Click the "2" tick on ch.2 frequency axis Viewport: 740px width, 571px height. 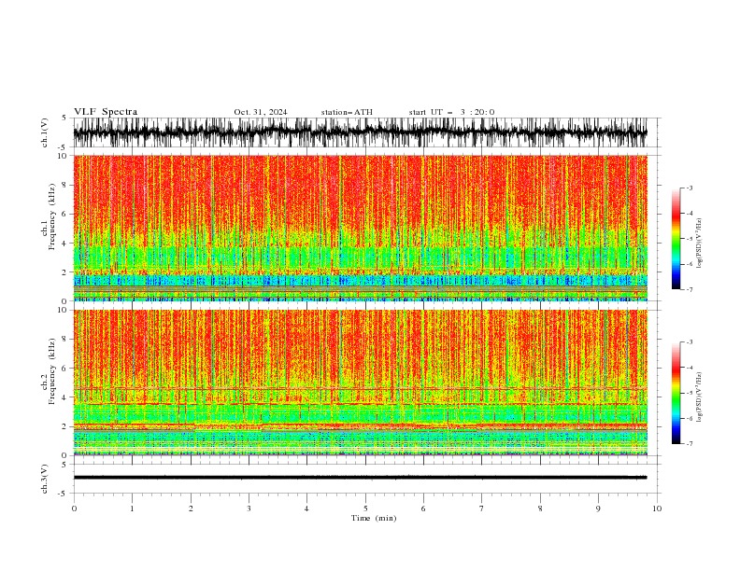64,426
